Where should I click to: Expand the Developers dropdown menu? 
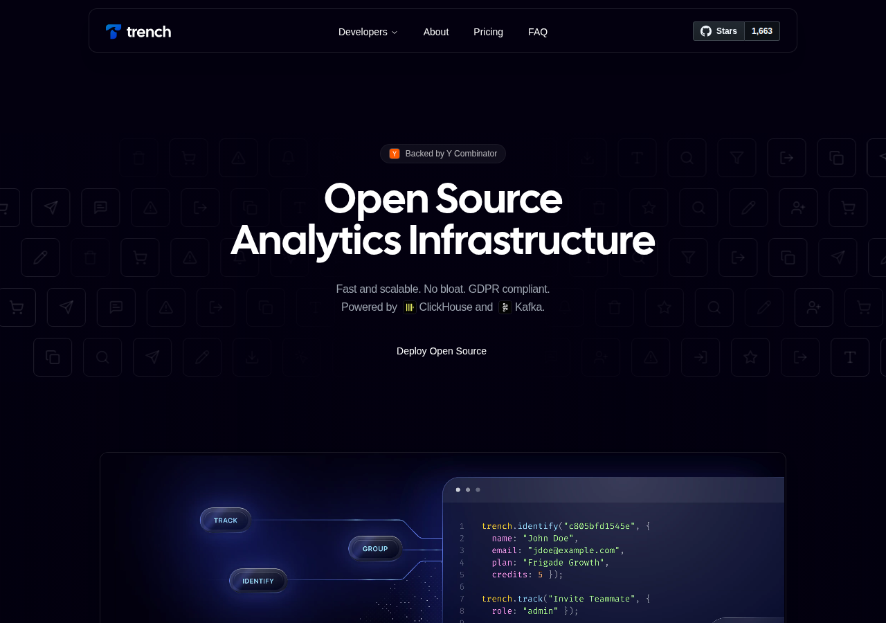click(368, 32)
